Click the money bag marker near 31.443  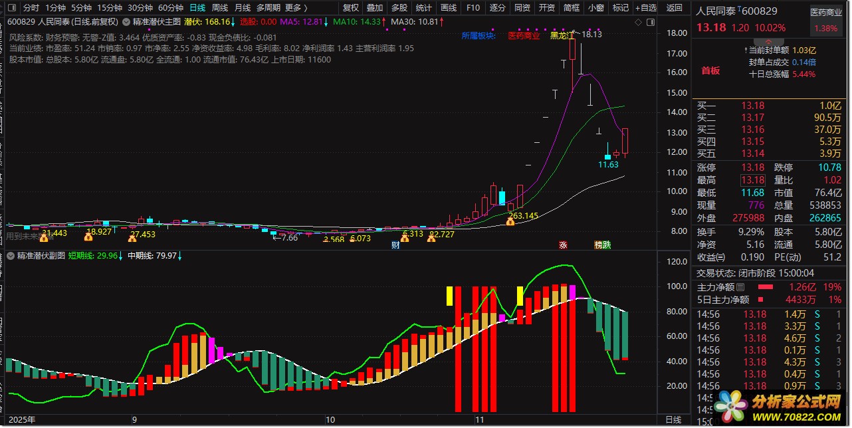pos(45,237)
